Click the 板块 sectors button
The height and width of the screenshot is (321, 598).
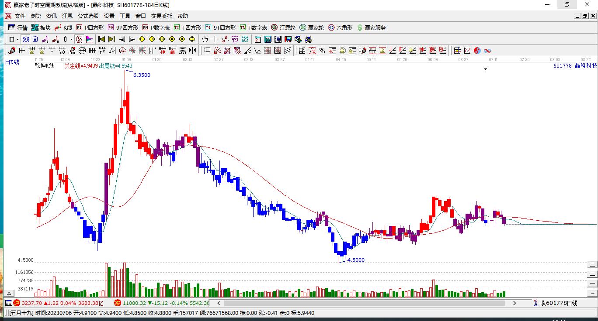41,27
